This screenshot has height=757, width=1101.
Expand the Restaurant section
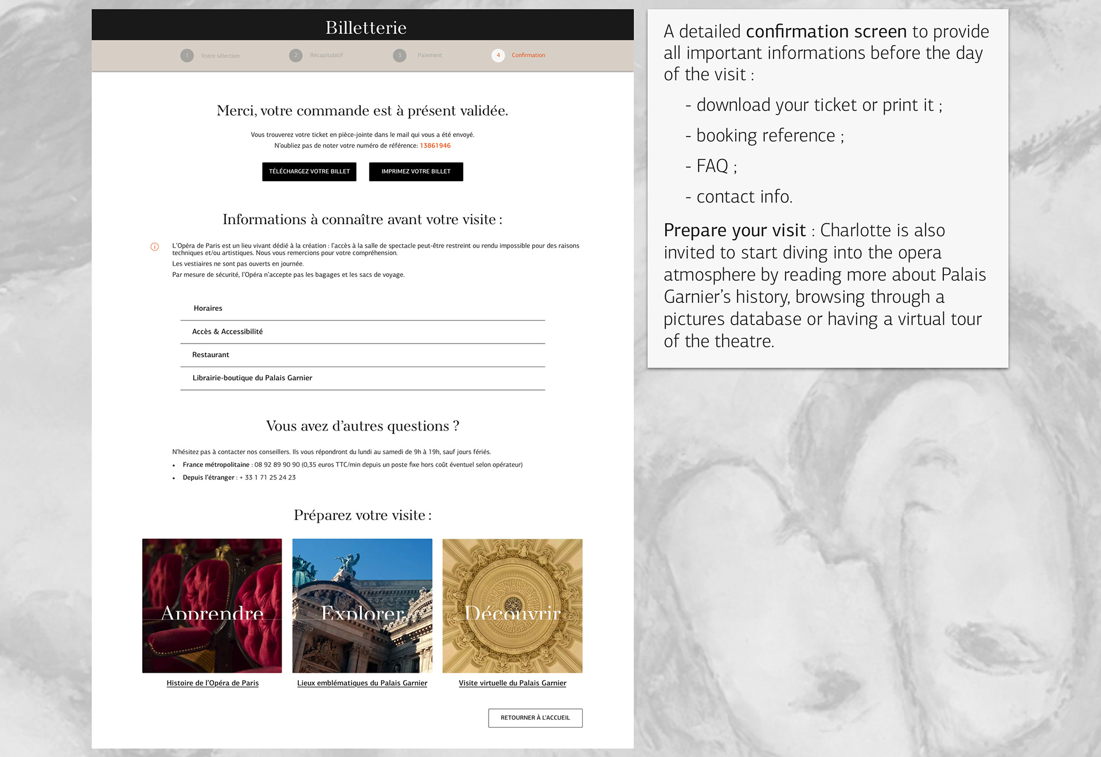pos(362,355)
